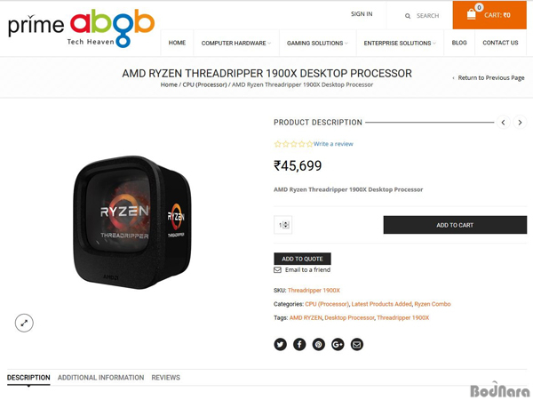
Task: Rate product using star rating
Action: [293, 144]
